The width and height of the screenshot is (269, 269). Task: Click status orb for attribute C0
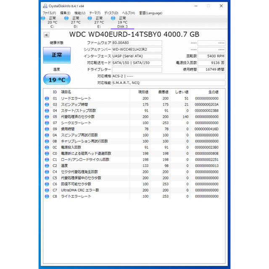click(47, 153)
